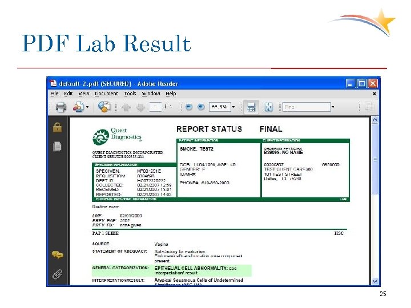The image size is (411, 308).
Task: Click the Quest Diagnostics logo in the report
Action: pos(117,136)
